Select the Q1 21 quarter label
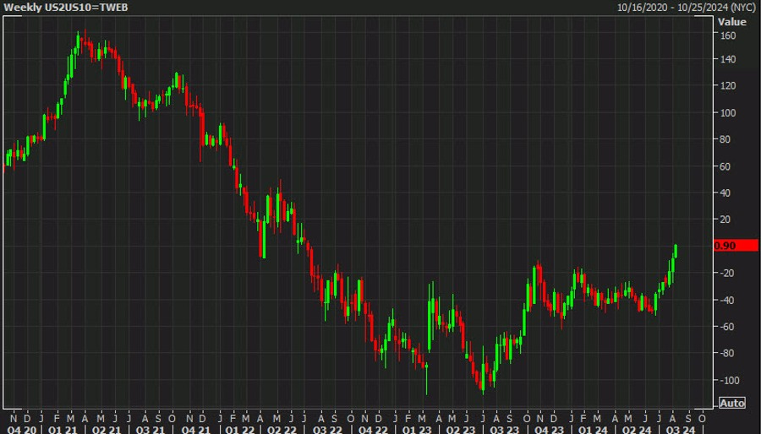Viewport: 761px width, 434px height. click(x=63, y=430)
